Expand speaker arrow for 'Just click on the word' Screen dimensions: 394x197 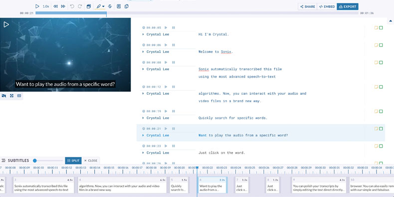[x=143, y=153]
